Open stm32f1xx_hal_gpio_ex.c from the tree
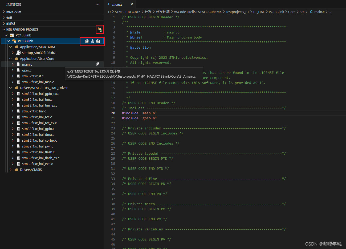 pyautogui.click(x=41, y=94)
